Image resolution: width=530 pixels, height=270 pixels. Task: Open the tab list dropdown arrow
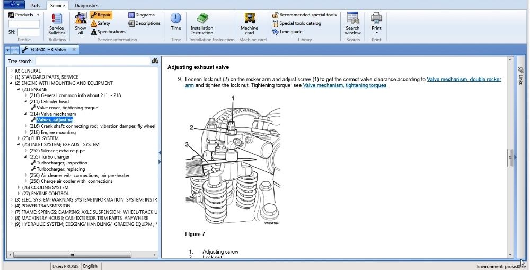pos(7,50)
